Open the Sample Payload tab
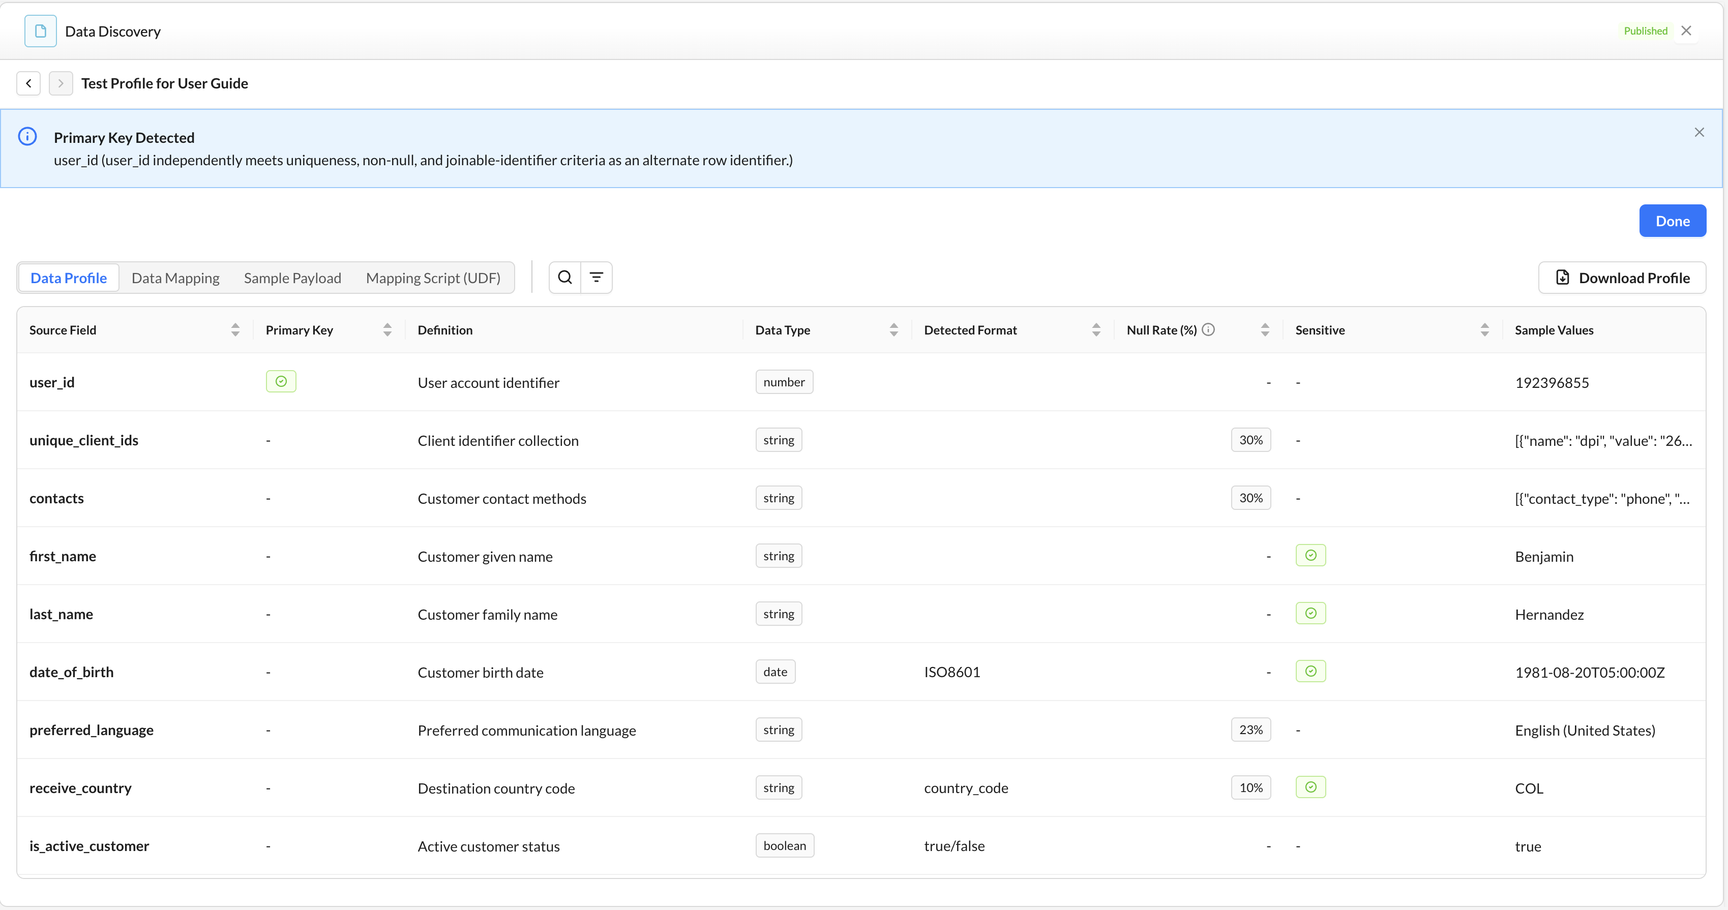1728x910 pixels. (292, 278)
